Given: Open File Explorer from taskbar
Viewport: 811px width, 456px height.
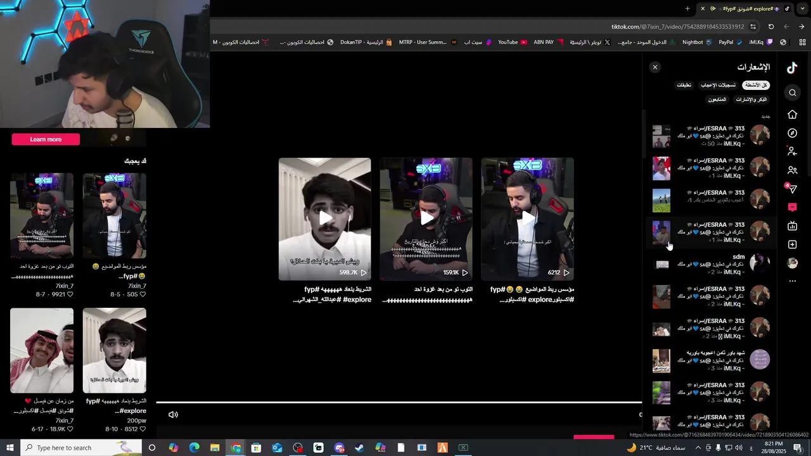Looking at the screenshot, I should coord(215,448).
